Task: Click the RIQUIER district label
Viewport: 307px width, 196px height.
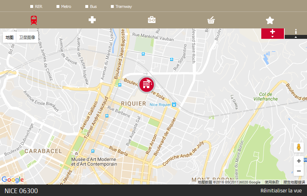Action: [x=134, y=104]
